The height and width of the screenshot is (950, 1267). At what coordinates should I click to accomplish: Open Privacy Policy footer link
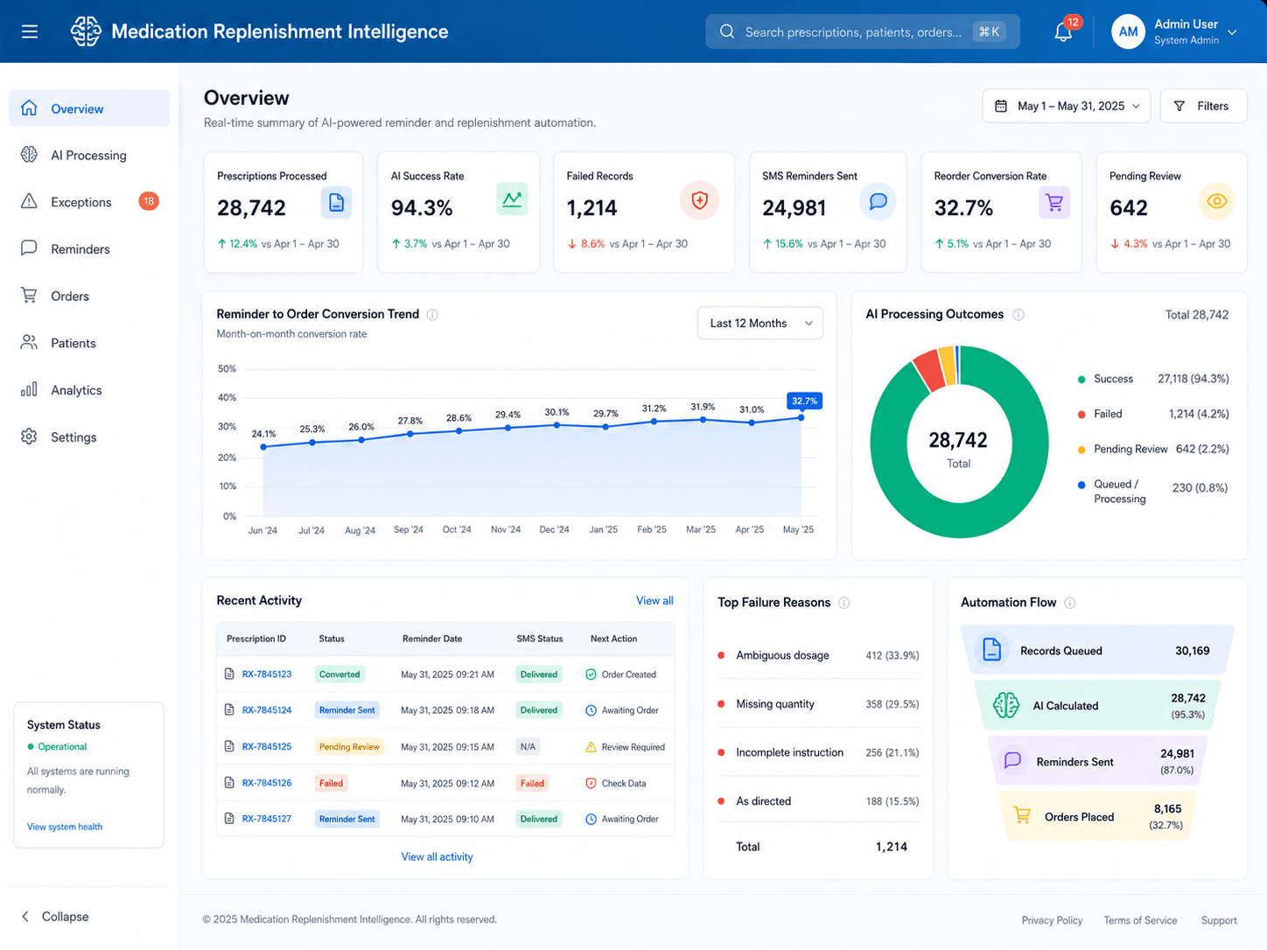1052,920
